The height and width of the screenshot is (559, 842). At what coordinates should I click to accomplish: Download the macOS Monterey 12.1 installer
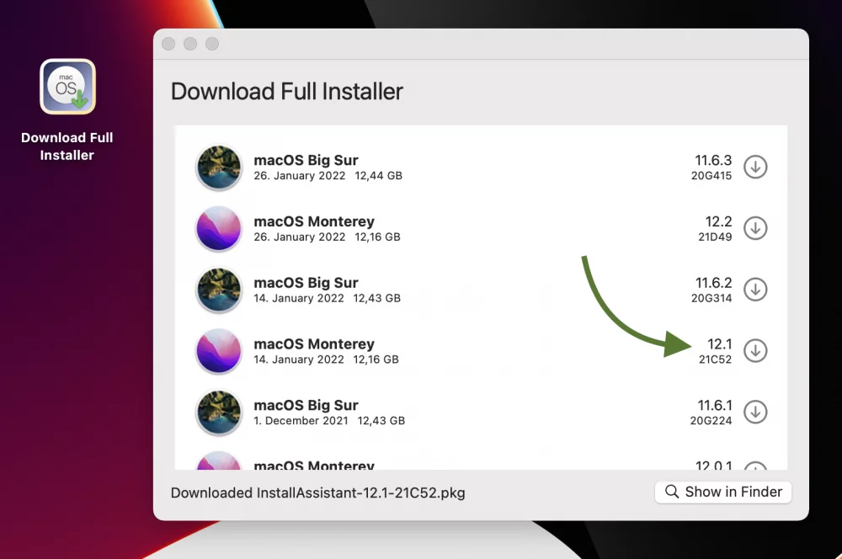[x=755, y=351]
